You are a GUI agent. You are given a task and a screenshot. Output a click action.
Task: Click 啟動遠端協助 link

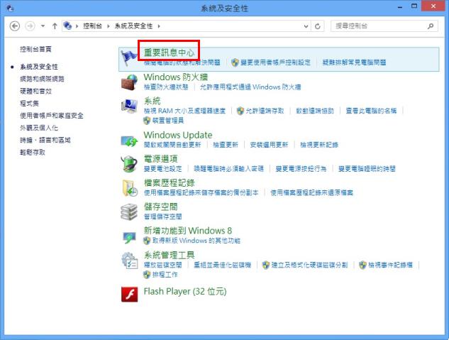(315, 111)
